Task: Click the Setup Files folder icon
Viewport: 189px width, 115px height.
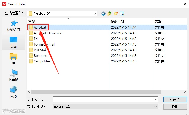Action: pos(31,61)
